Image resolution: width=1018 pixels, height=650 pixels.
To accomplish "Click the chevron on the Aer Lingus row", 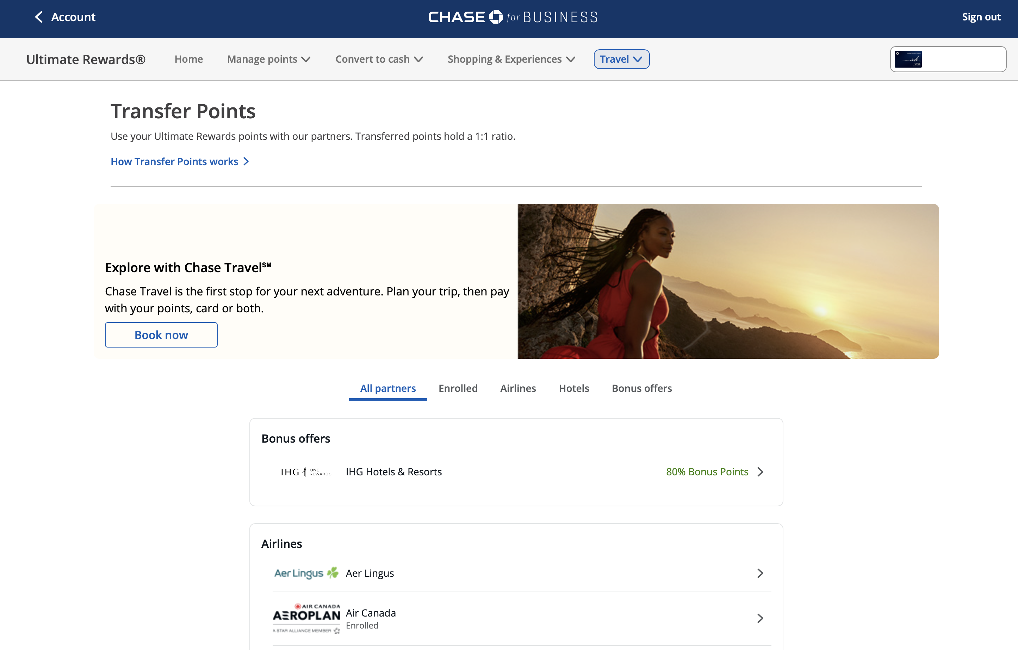I will pos(760,573).
